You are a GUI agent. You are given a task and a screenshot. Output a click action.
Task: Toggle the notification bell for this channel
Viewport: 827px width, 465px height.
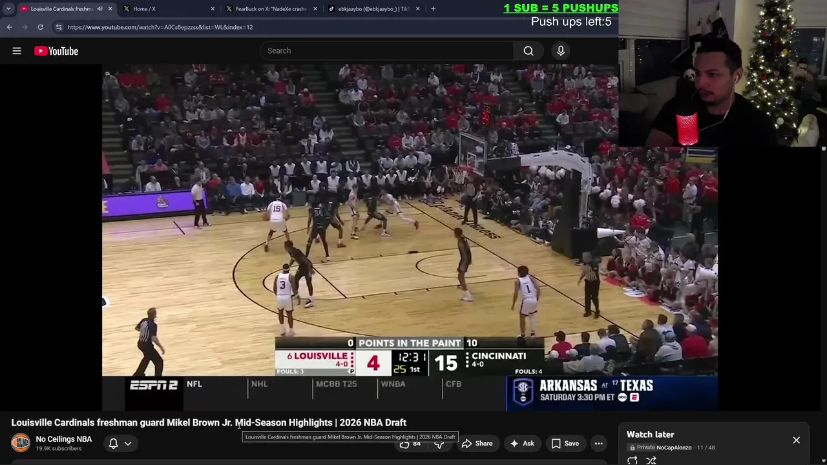pos(113,444)
